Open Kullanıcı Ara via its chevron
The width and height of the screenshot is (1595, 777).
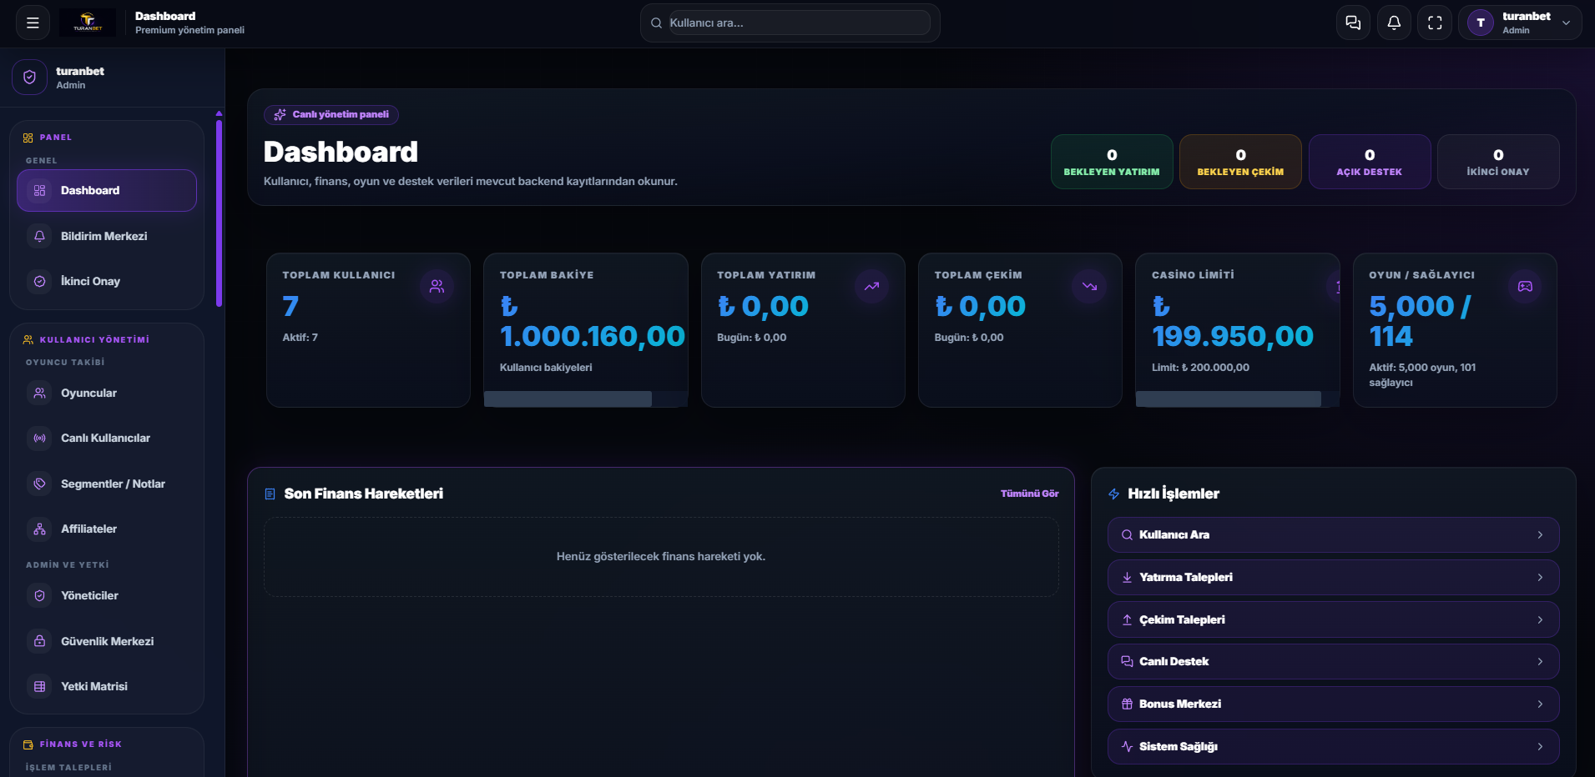(1540, 535)
